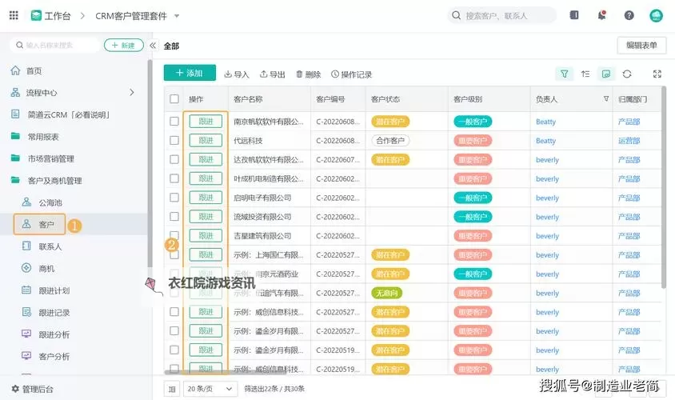
Task: Select 客户 in sidebar
Action: (x=39, y=224)
